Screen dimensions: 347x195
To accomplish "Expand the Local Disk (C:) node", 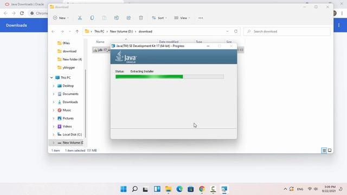I will pyautogui.click(x=53, y=134).
